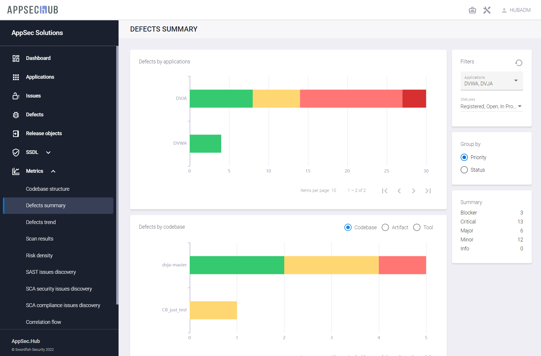Reset filters with the refresh icon
Image resolution: width=541 pixels, height=356 pixels.
point(519,63)
